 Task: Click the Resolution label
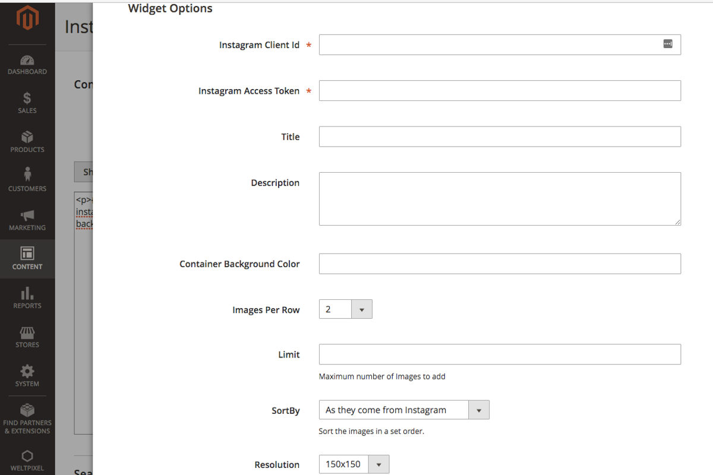277,465
